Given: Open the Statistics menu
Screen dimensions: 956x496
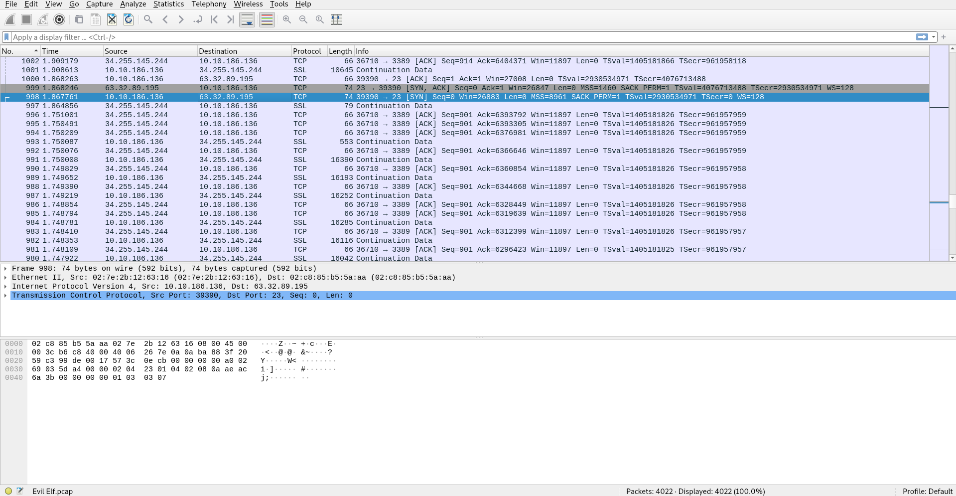Looking at the screenshot, I should 168,4.
